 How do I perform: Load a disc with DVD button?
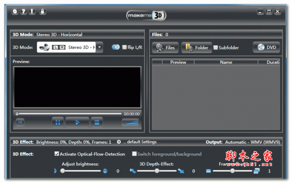[x=266, y=47]
